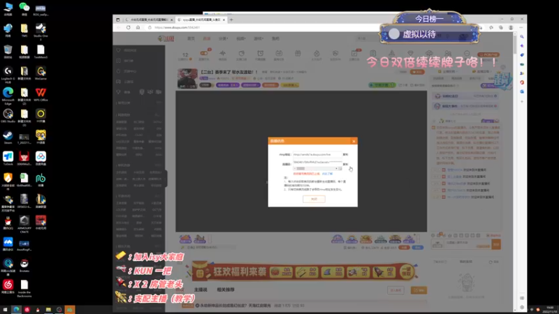This screenshot has width=559, height=314.
Task: Open OBS Studio desktop icon
Action: [8, 116]
